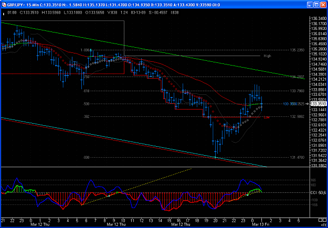Viewport: 328px width, 228px height.
Task: Minimize the GBP/JPY chart window
Action: pos(310,4)
